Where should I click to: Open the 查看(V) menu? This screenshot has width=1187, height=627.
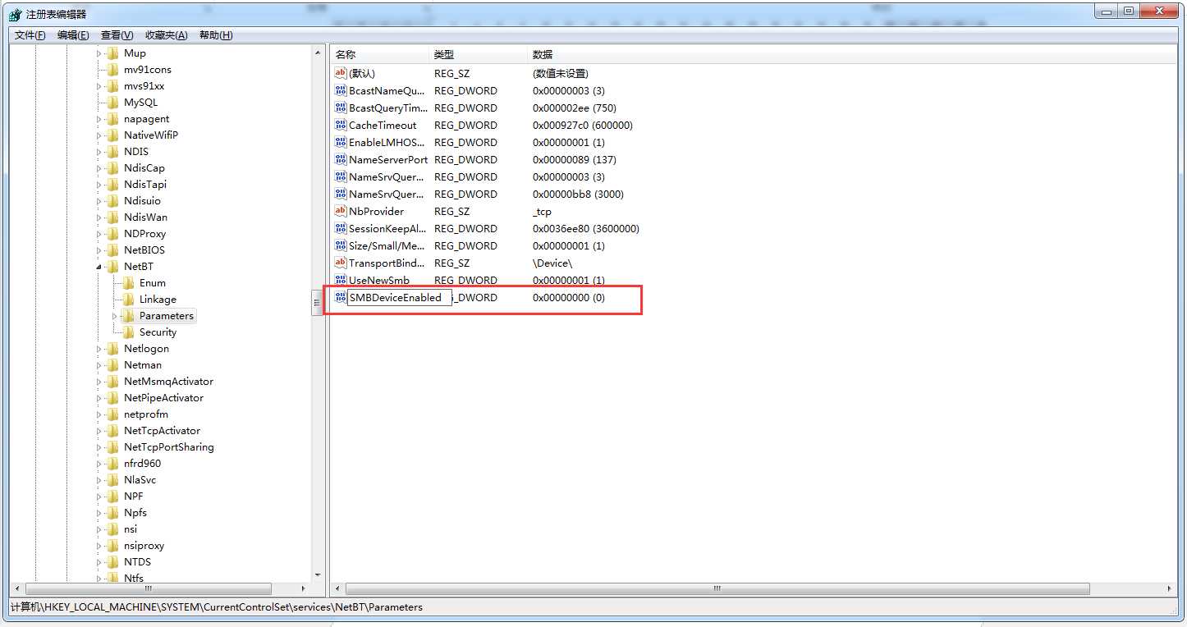[x=117, y=34]
